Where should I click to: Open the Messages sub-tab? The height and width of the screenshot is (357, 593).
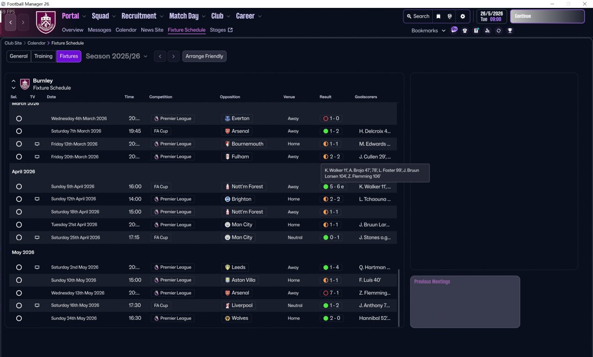coord(99,30)
